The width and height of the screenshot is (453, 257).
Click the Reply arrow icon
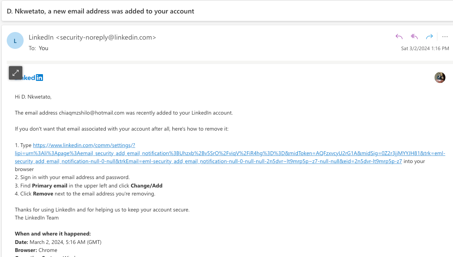point(399,37)
